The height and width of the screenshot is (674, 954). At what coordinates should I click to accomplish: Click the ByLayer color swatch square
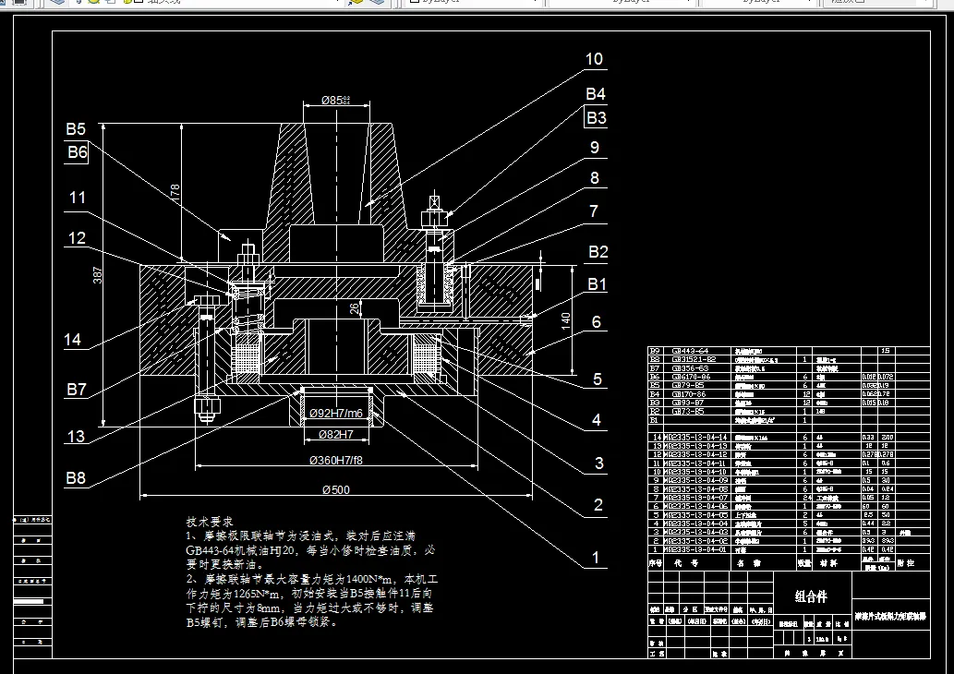pyautogui.click(x=412, y=4)
